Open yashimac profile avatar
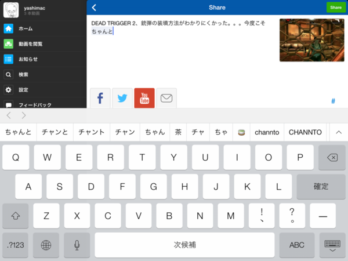348x261 pixels. (x=11, y=10)
